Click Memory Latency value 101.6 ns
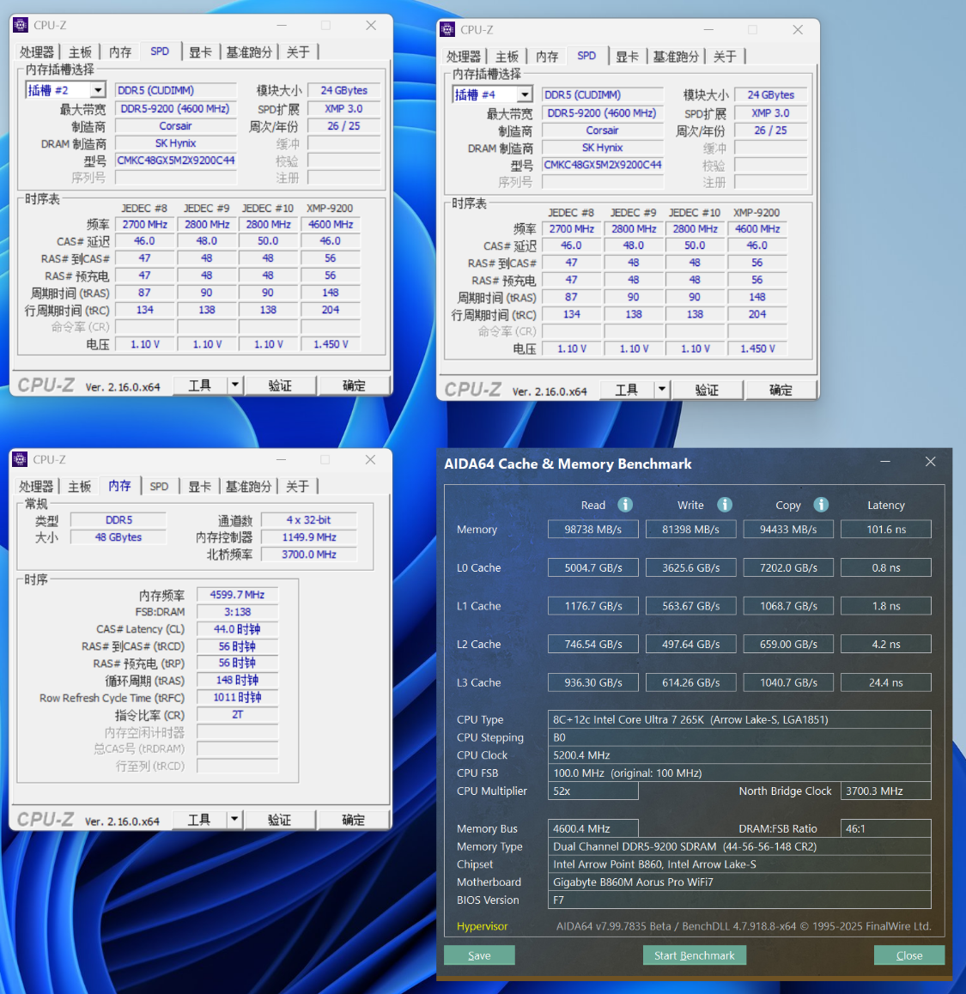 [886, 529]
